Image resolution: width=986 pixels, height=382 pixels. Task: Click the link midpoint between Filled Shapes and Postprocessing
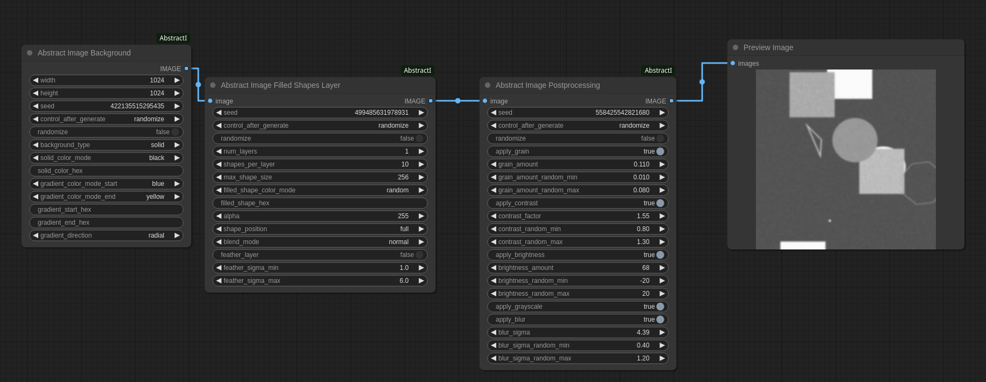coord(457,101)
